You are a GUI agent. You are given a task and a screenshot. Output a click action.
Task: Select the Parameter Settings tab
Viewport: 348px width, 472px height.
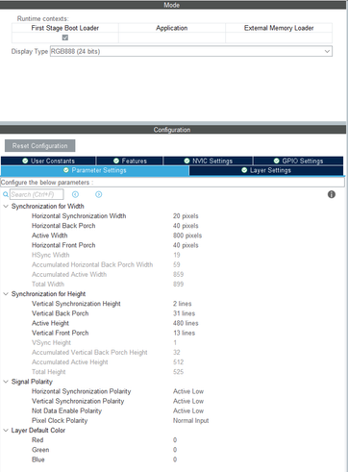[x=95, y=170]
